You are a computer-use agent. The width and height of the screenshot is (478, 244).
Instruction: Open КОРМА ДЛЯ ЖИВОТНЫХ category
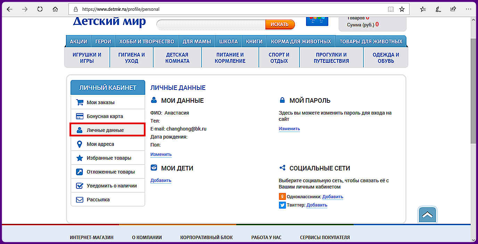301,41
